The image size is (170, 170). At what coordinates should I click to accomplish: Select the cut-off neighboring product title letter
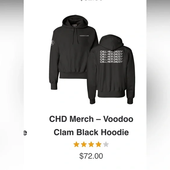tap(25, 133)
